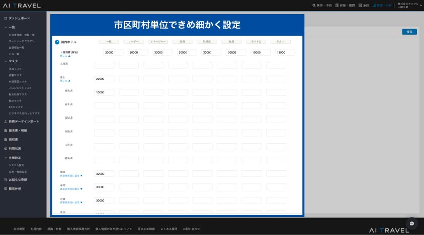Select 社員マスタ in sidebar

(15, 69)
